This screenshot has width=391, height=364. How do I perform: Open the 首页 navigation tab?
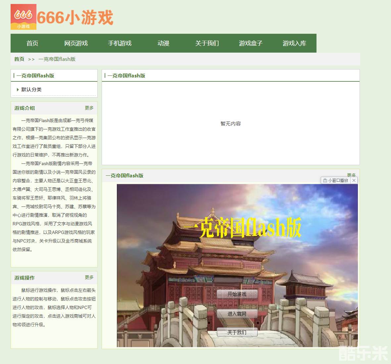pyautogui.click(x=32, y=43)
